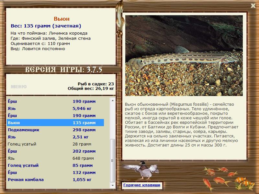Click the 'Общий вес: 26,19 кг' total

tap(91, 89)
